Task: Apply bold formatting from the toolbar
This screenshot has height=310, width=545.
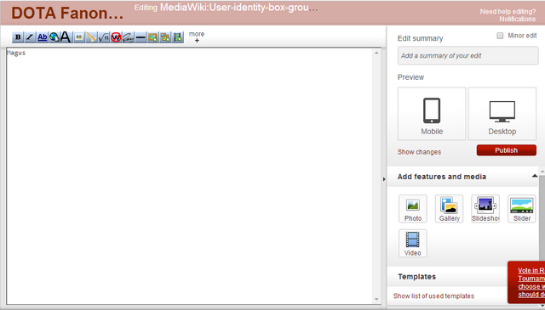Action: tap(18, 37)
